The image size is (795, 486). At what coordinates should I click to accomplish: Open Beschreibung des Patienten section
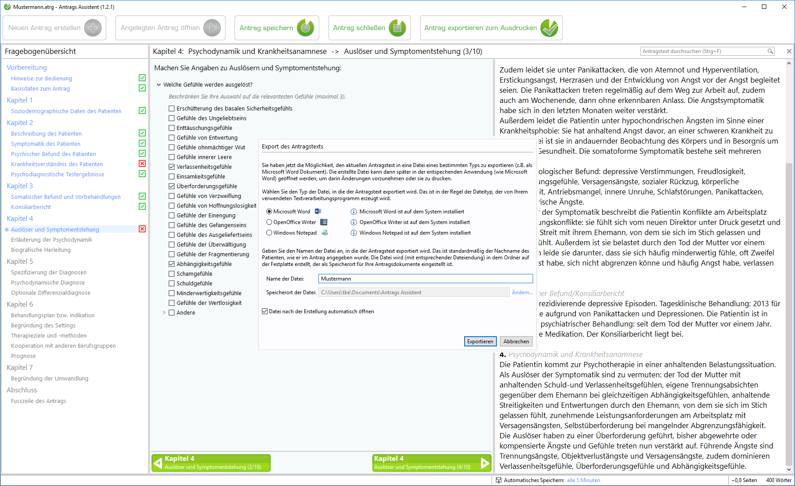coord(46,134)
